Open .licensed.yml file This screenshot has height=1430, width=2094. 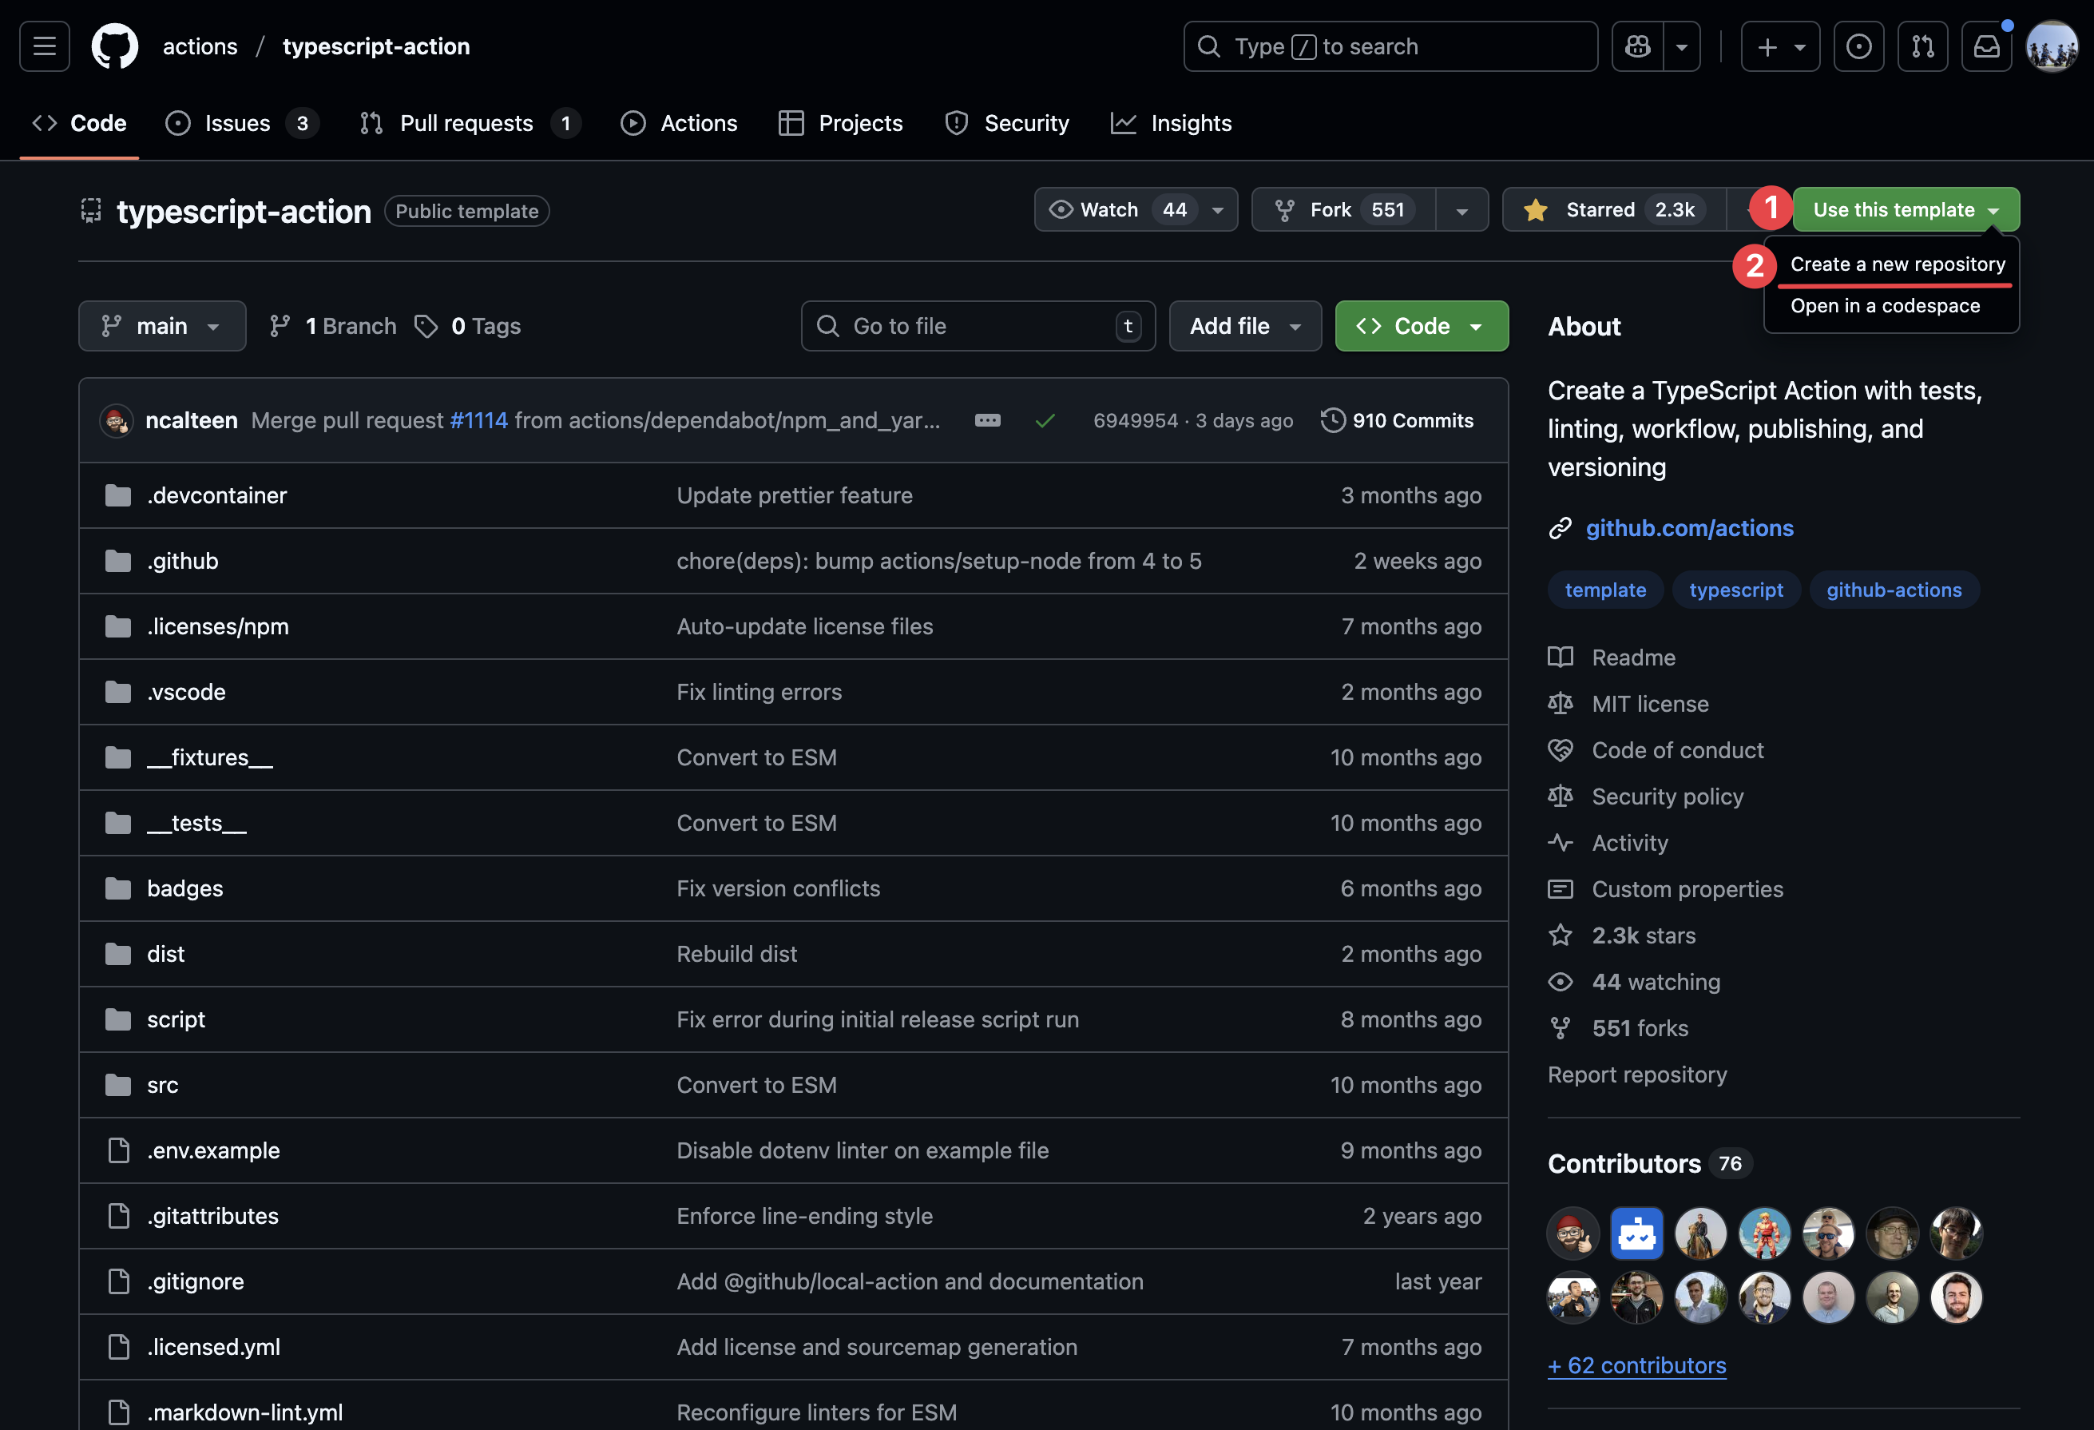click(213, 1347)
